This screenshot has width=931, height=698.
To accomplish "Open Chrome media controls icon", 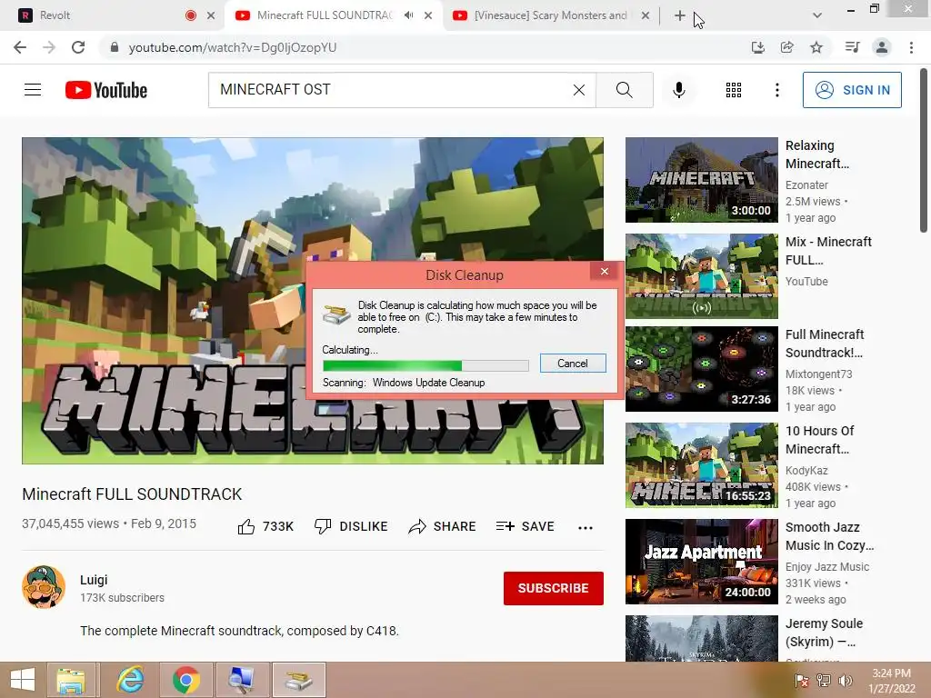I will click(852, 47).
